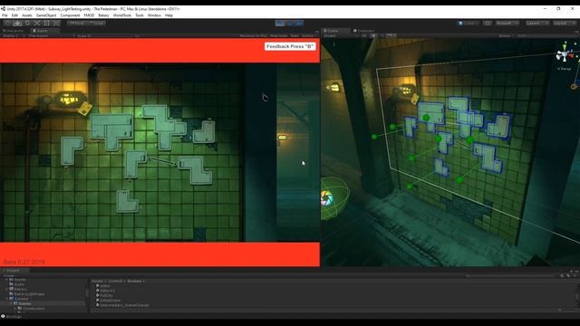Image resolution: width=580 pixels, height=326 pixels.
Task: Open the Help menu
Action: pyautogui.click(x=169, y=15)
